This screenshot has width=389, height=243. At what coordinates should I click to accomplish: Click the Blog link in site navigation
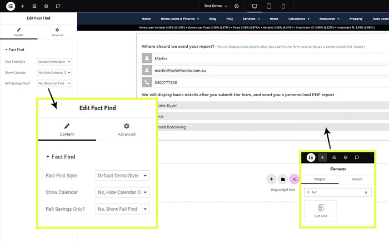(212, 19)
